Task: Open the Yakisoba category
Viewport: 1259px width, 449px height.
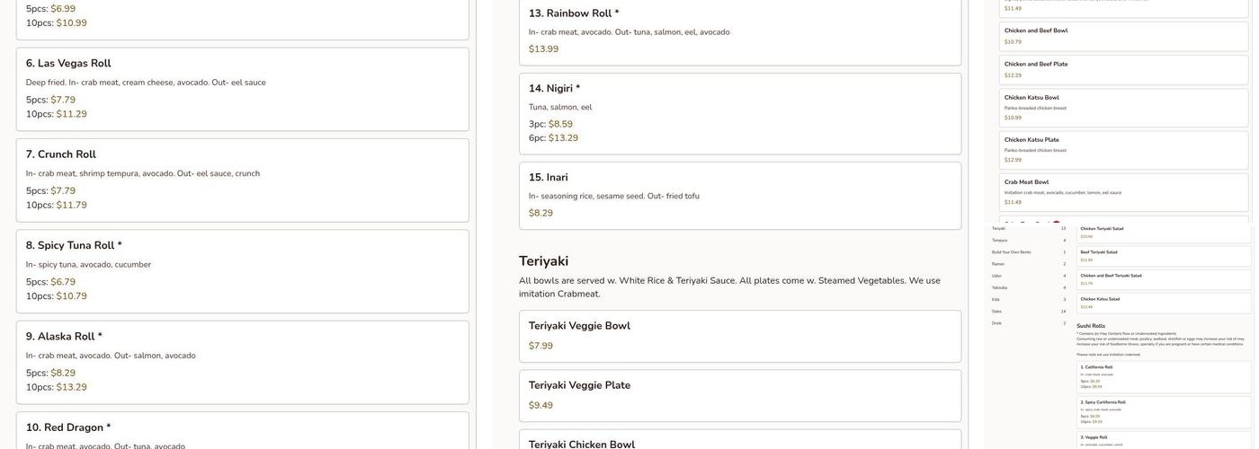Action: pos(1002,287)
